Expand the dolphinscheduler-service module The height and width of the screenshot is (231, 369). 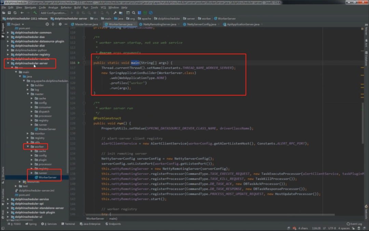8,199
